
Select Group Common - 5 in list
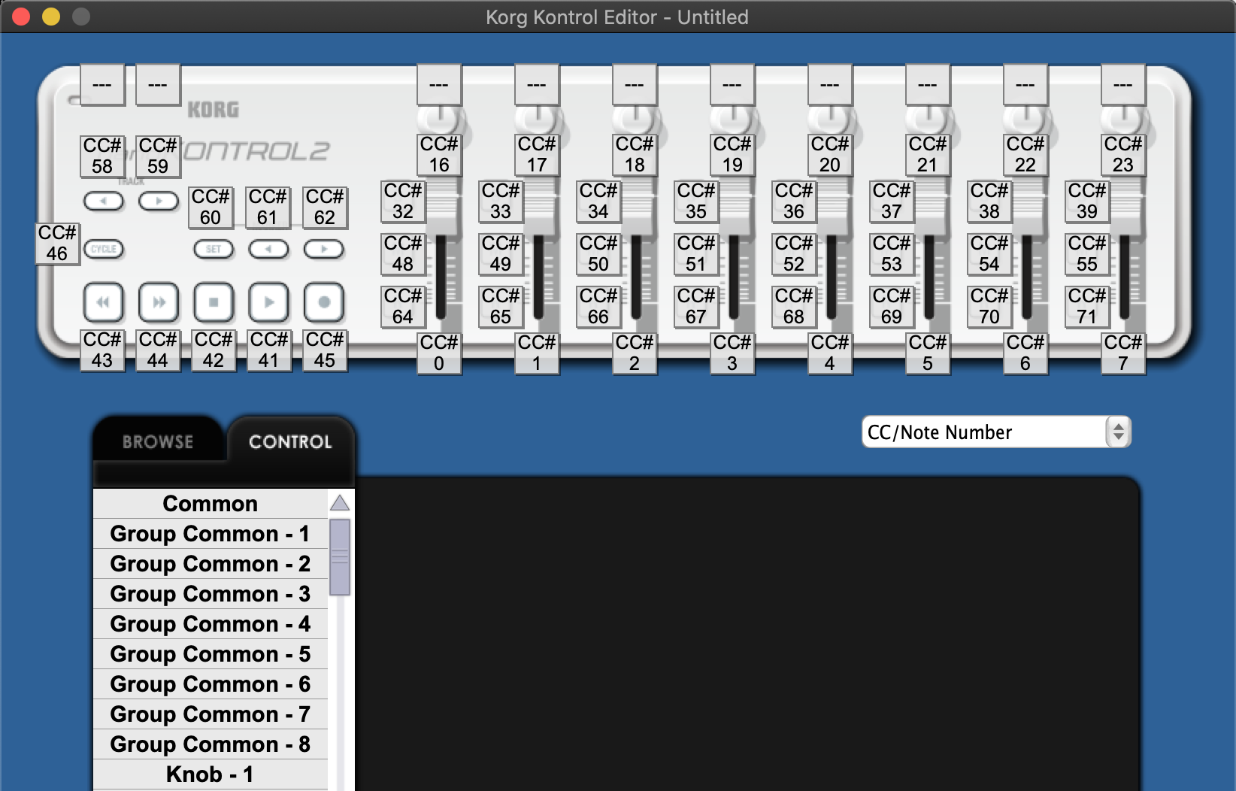click(211, 654)
